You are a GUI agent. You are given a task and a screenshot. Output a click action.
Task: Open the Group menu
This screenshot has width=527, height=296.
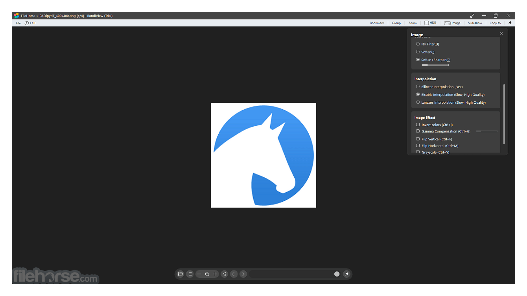point(396,23)
